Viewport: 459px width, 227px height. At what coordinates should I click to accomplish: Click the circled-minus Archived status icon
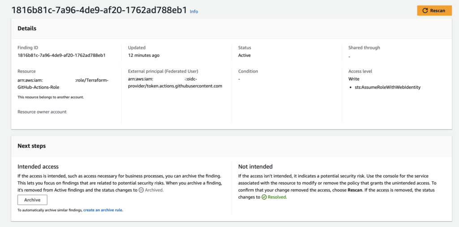141,190
